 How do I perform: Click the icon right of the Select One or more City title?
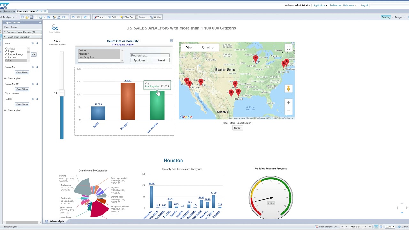[171, 41]
